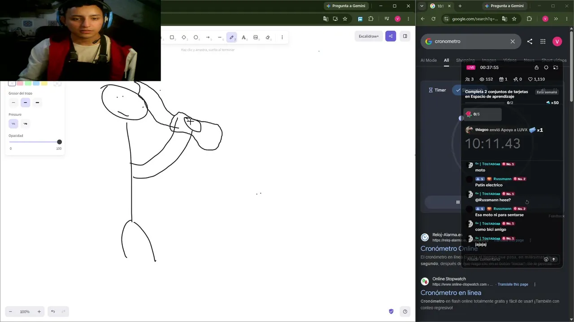This screenshot has height=322, width=574.
Task: Toggle the Excalidraw sidebar panel
Action: tap(405, 36)
